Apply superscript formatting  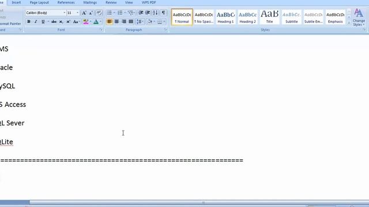click(68, 22)
